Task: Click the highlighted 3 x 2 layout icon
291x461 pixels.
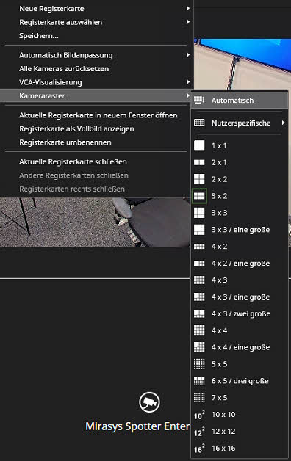Action: click(199, 196)
